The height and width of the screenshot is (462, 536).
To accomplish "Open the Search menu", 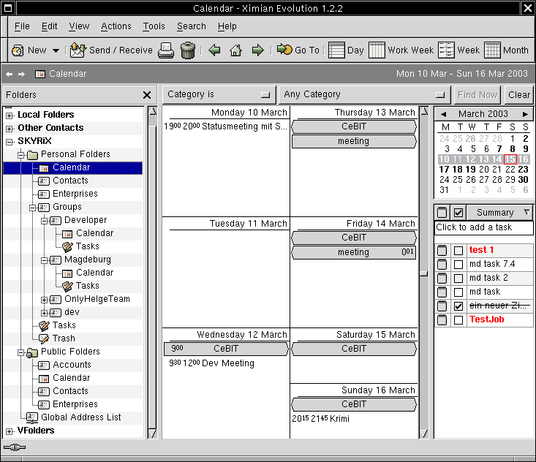I will pos(192,26).
